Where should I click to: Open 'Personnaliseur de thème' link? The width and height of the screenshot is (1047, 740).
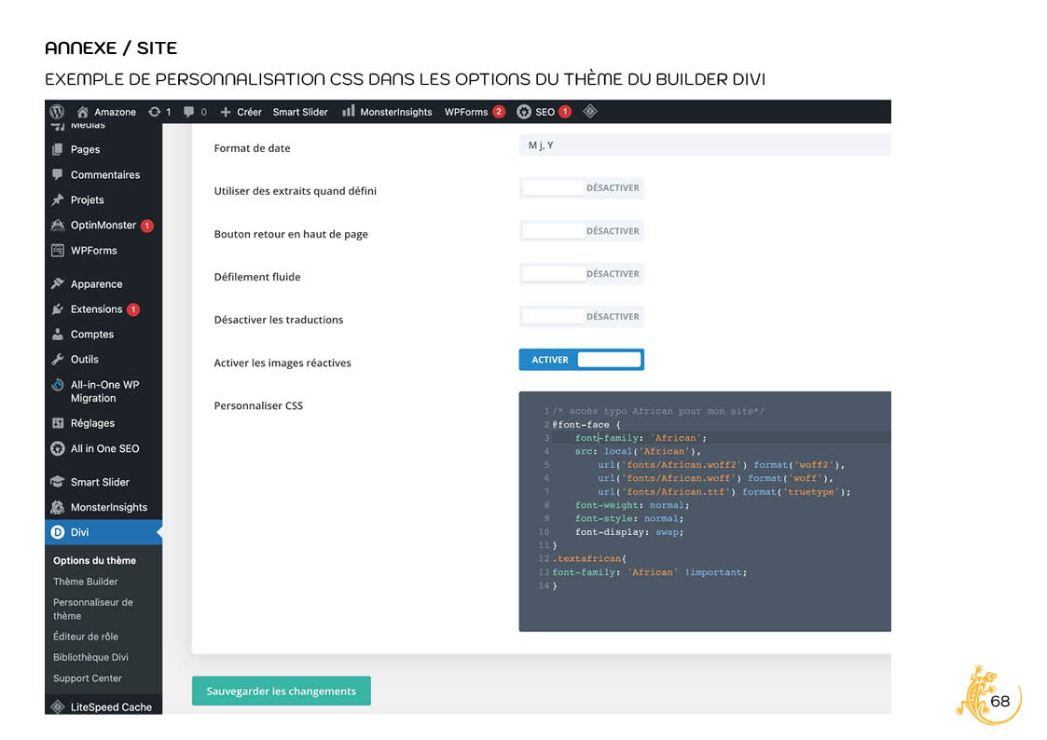pos(93,609)
